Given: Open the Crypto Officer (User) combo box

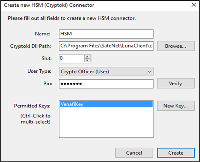Looking at the screenshot, I should click(x=106, y=72).
